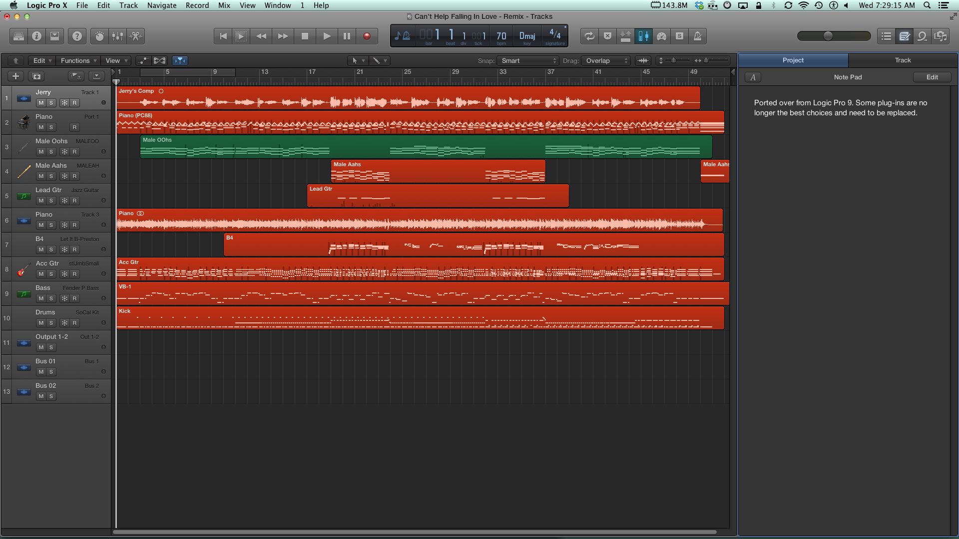Screen dimensions: 959x539
Task: Open the Inspector info button
Action: pyautogui.click(x=36, y=36)
